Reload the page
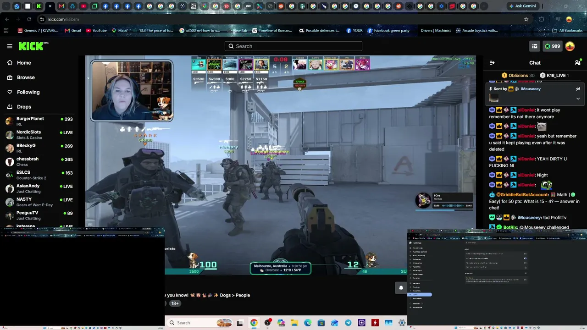 [x=29, y=19]
